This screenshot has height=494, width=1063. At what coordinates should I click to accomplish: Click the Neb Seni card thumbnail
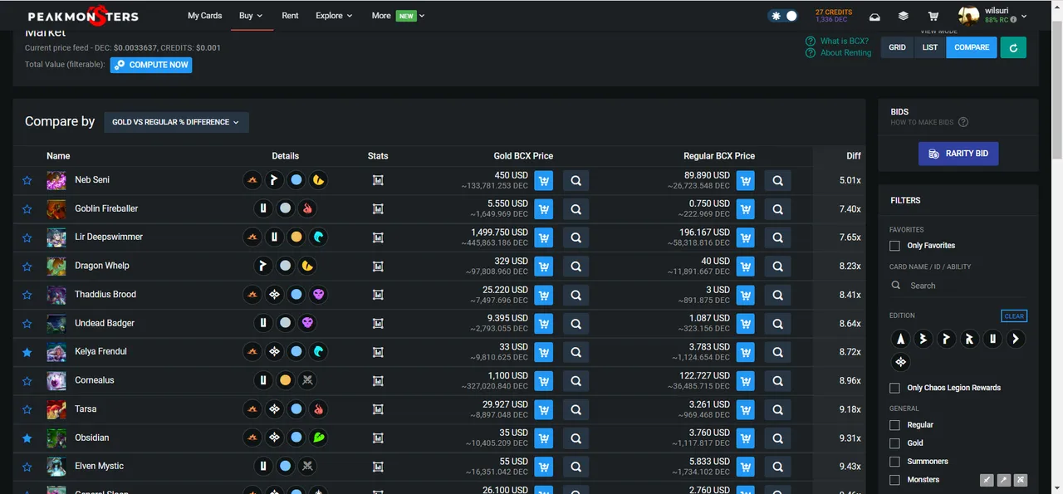point(56,180)
